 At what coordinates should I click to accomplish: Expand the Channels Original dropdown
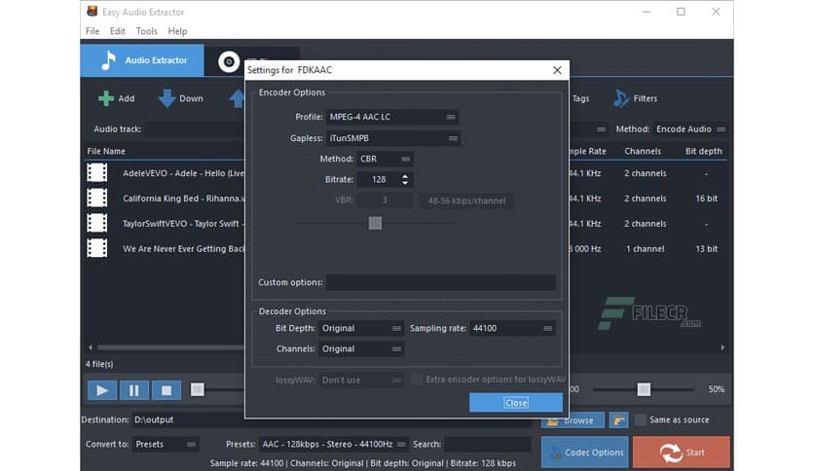point(361,349)
